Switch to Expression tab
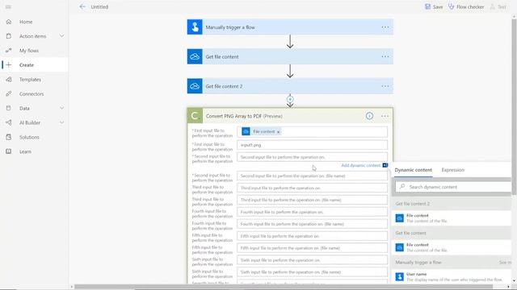Screen dimensions: 517x290 tap(452, 170)
